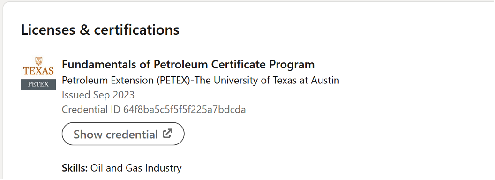
Task: Click the external link arrow icon
Action: click(x=167, y=134)
